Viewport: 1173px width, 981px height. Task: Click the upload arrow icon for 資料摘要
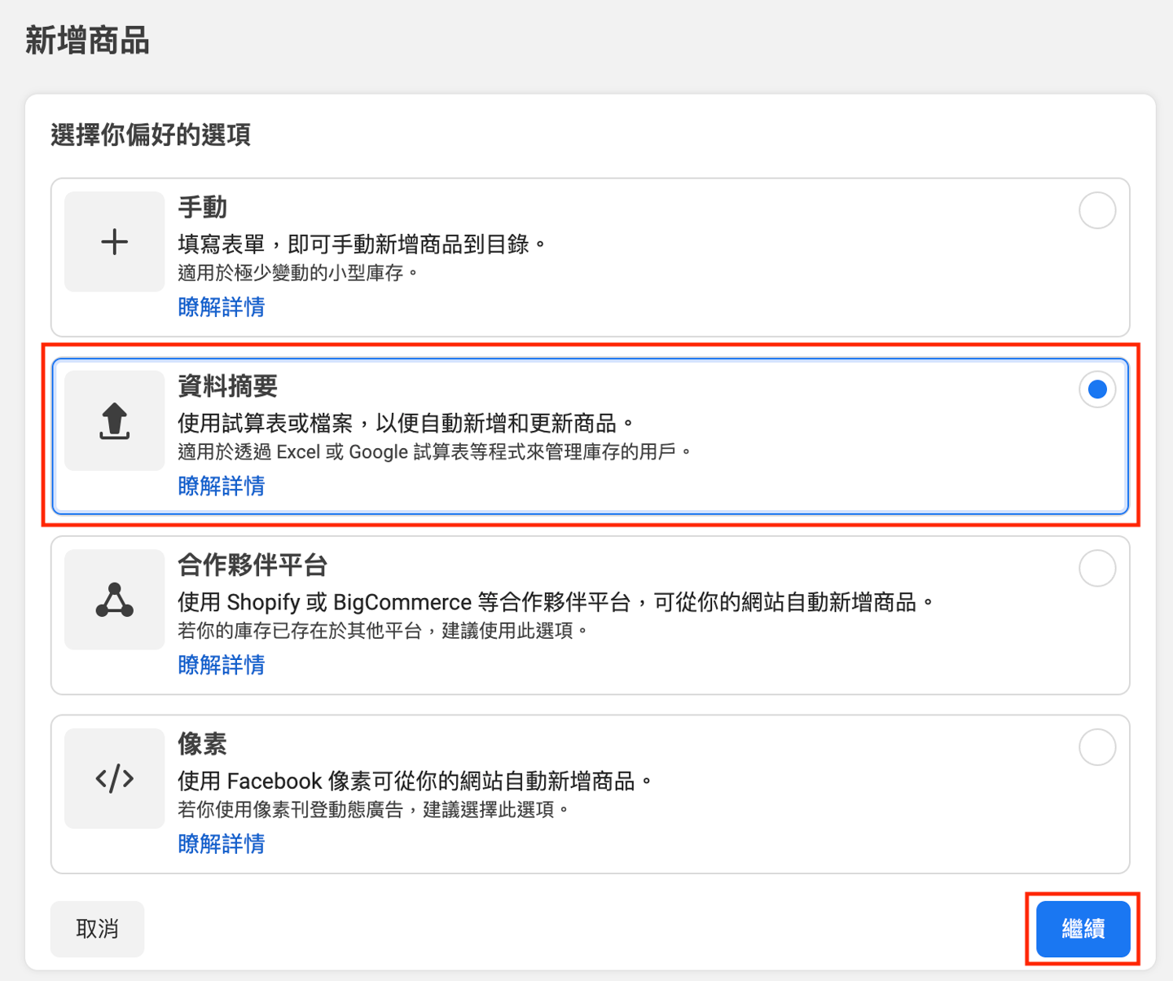tap(114, 421)
